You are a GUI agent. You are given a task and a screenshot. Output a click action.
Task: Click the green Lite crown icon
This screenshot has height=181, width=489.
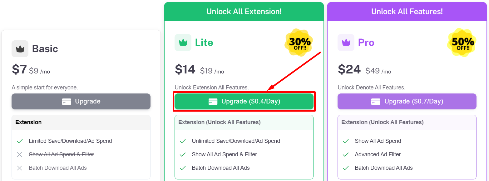pos(183,43)
